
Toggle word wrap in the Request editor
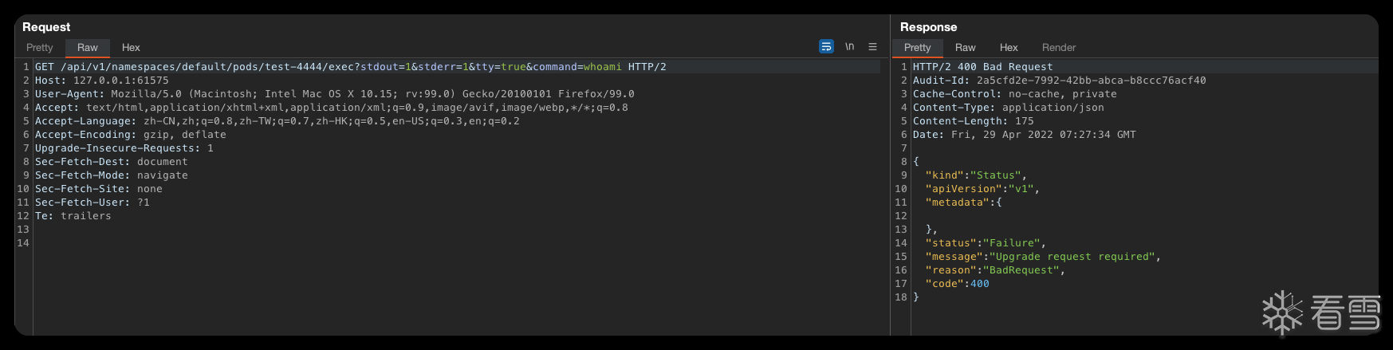[826, 47]
